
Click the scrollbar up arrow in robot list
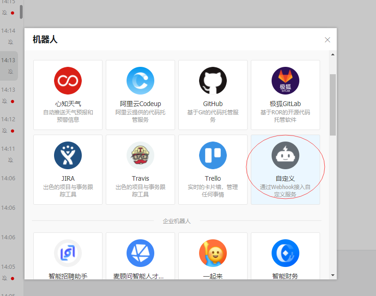333,54
